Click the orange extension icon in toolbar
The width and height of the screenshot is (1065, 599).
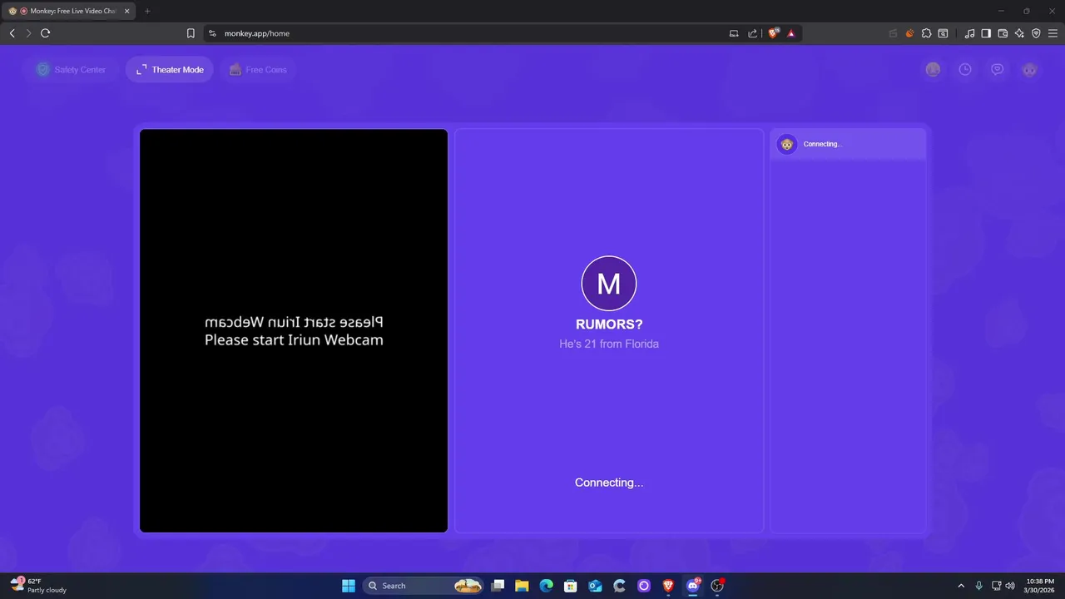pyautogui.click(x=909, y=33)
